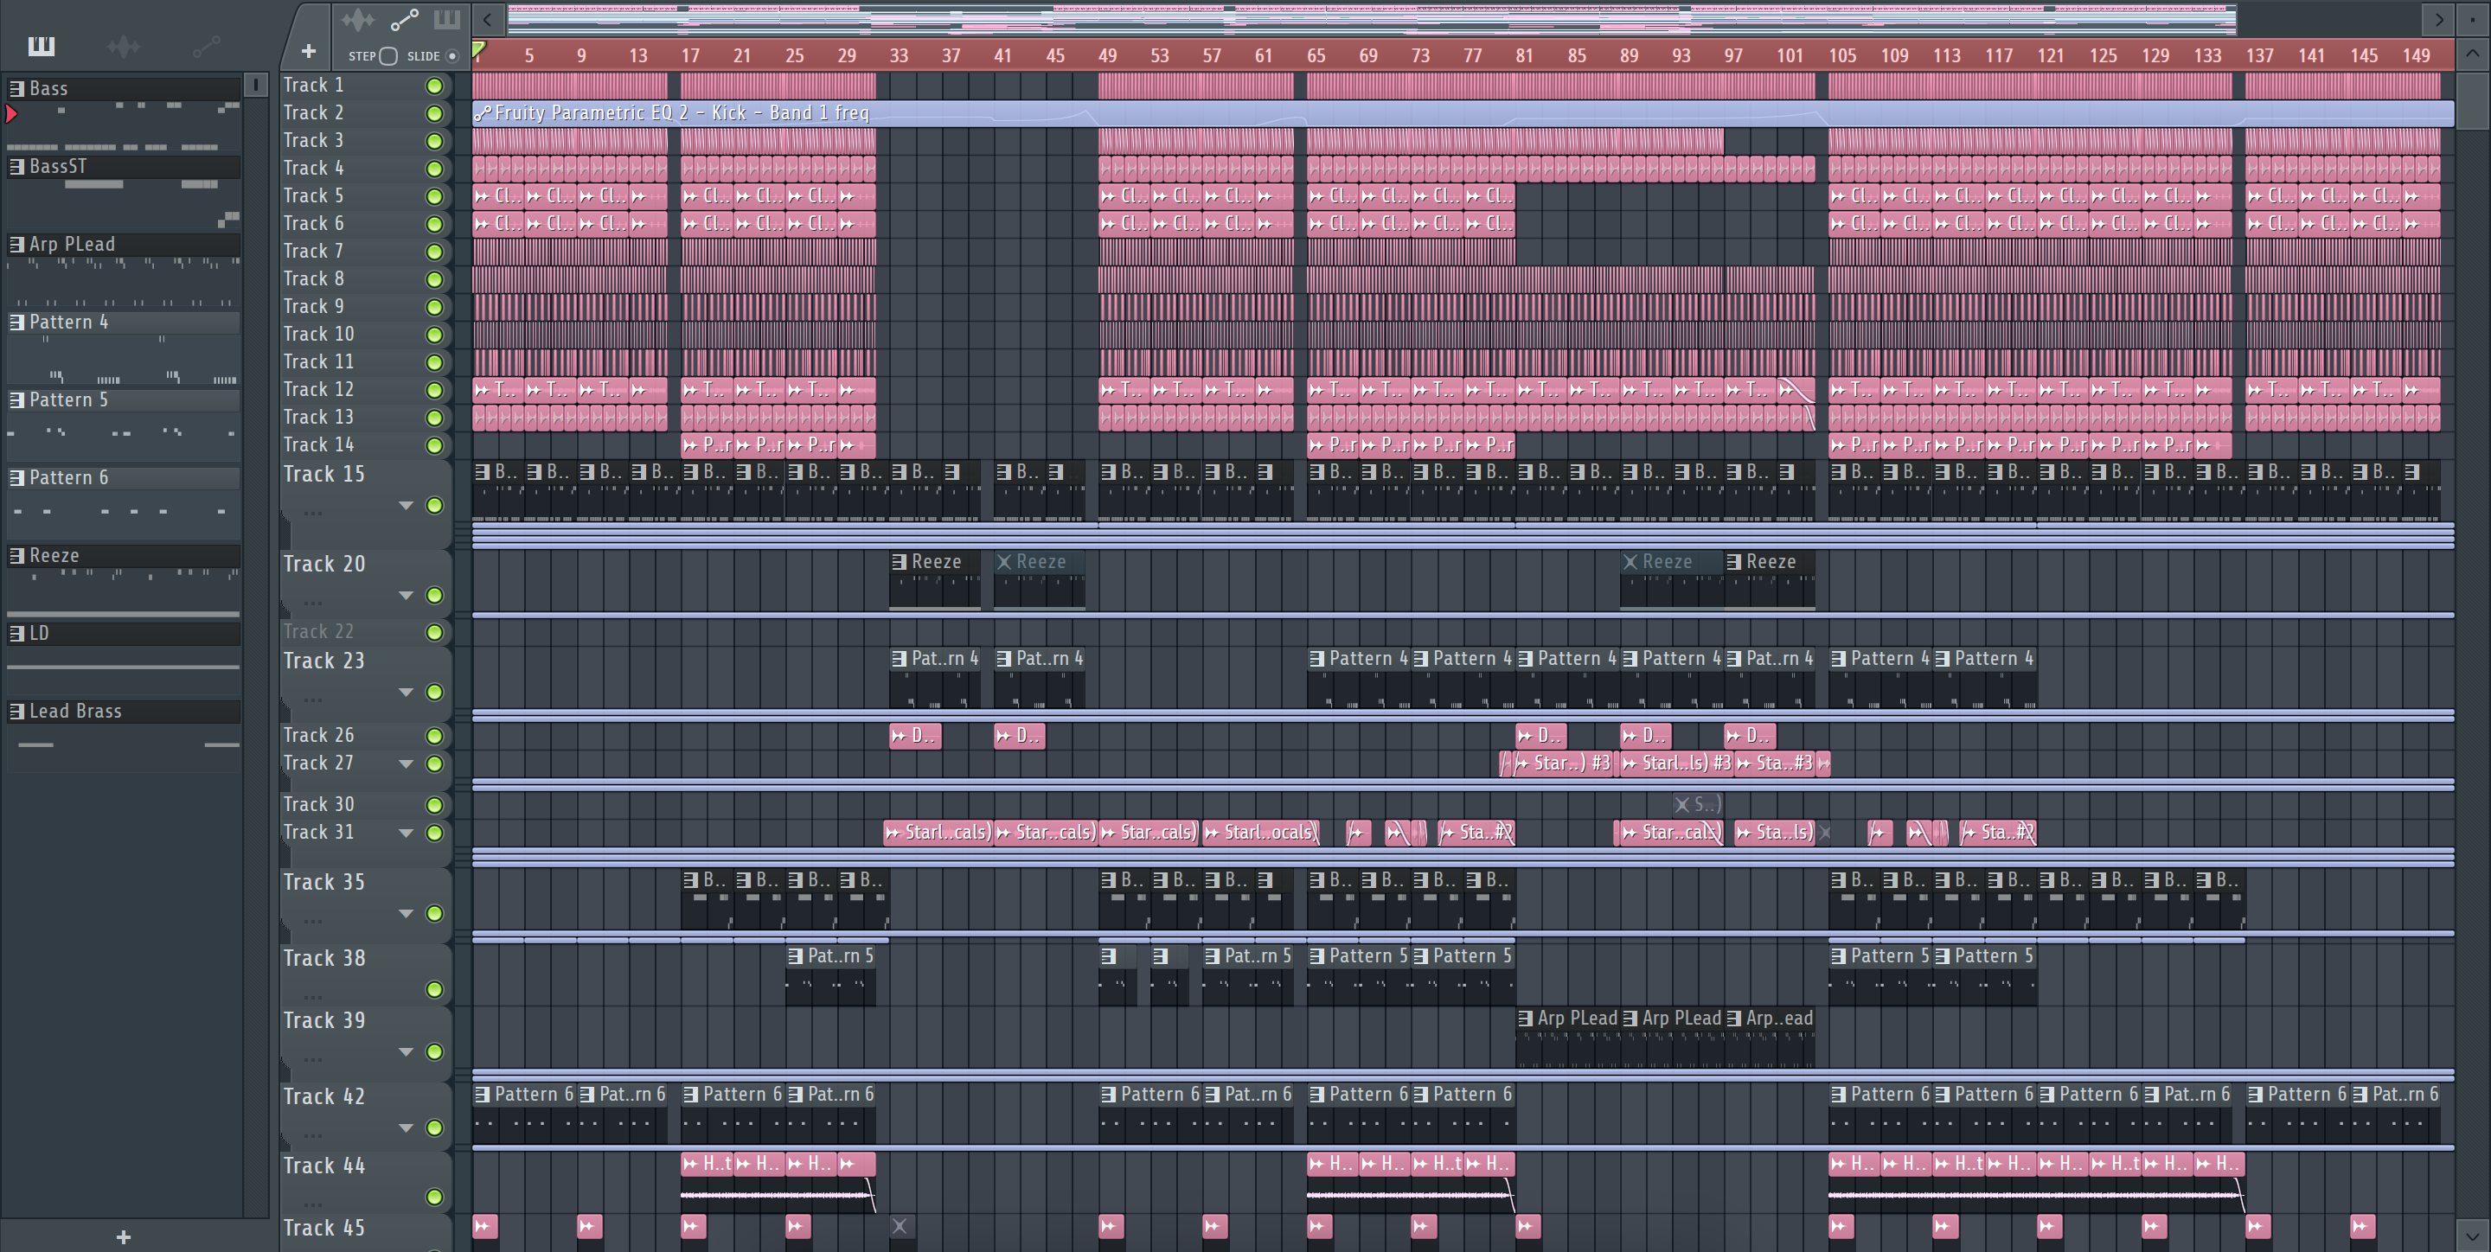Collapse Track 15 group arrow
Image resolution: width=2491 pixels, height=1252 pixels.
tap(407, 506)
